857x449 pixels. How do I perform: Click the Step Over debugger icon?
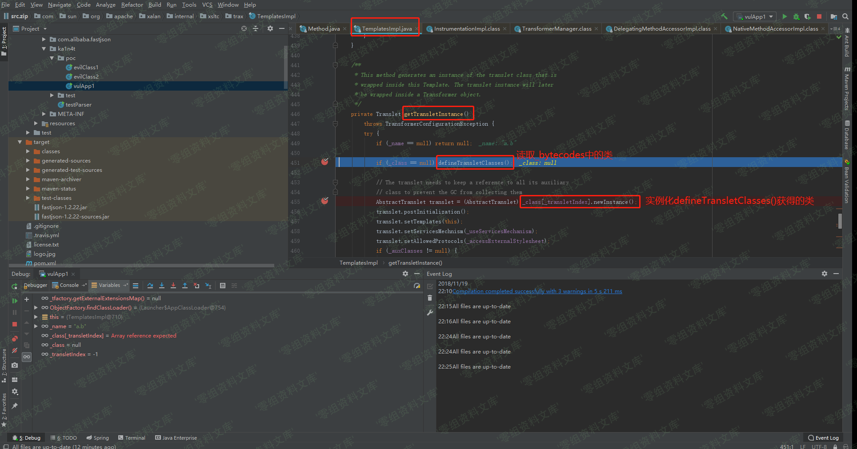(x=150, y=286)
